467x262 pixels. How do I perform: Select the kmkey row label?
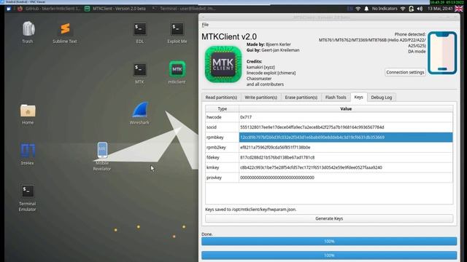[222, 167]
